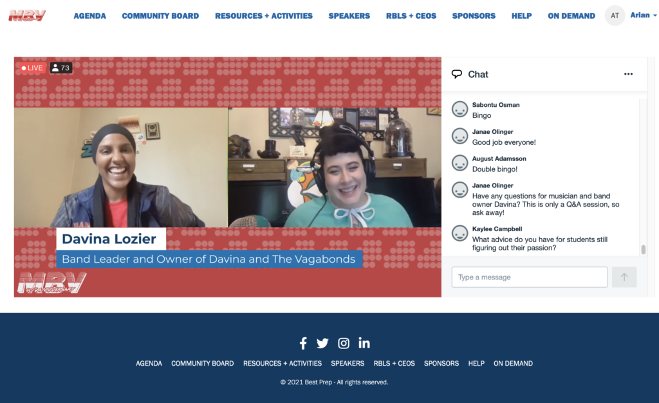Image resolution: width=659 pixels, height=403 pixels.
Task: Click the AT user avatar circle
Action: [615, 15]
